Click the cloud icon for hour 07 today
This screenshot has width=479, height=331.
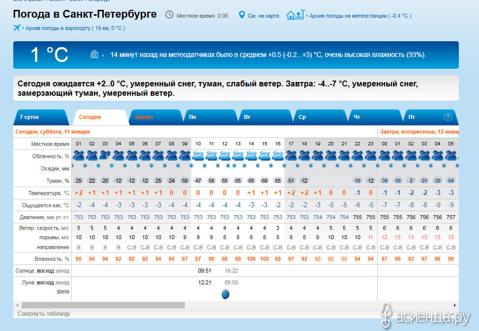[x=158, y=156]
